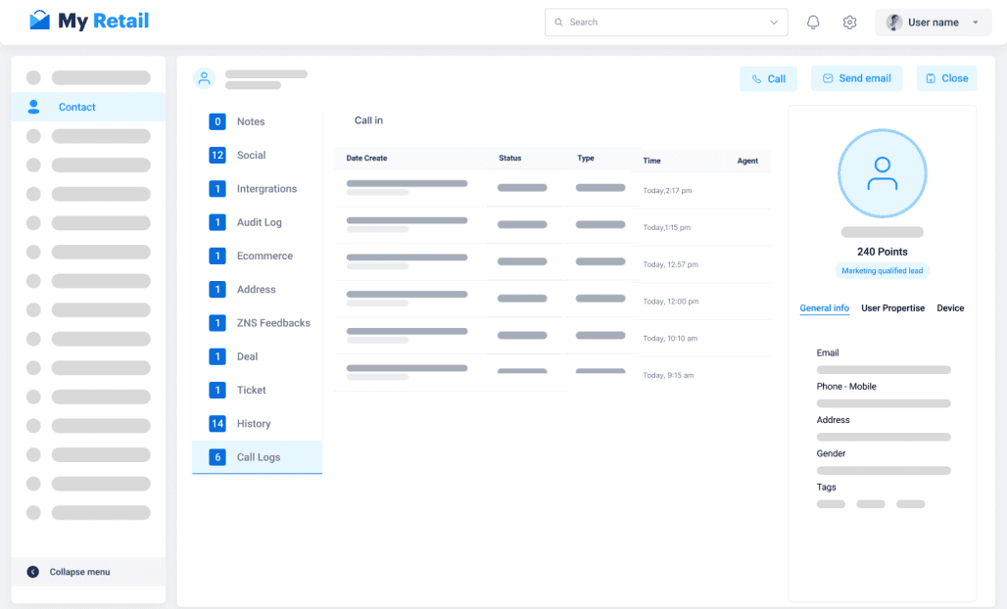
Task: Click the large contact avatar picture
Action: tap(882, 173)
